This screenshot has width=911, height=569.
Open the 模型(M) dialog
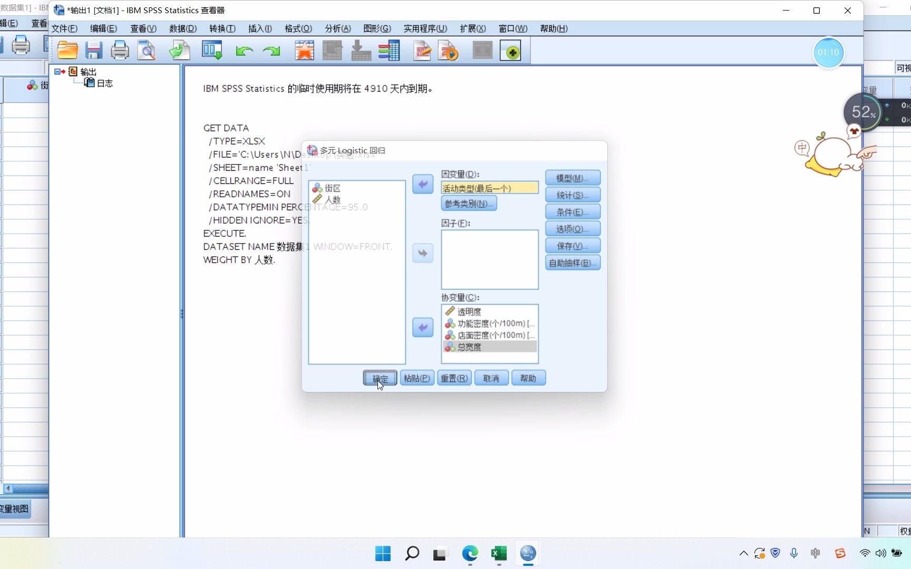(573, 178)
